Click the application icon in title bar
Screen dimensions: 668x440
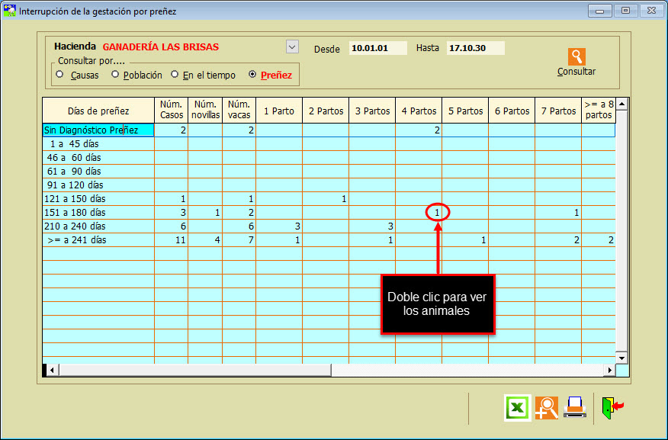10,11
